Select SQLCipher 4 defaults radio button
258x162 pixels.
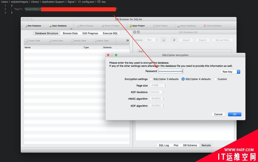(x=183, y=79)
